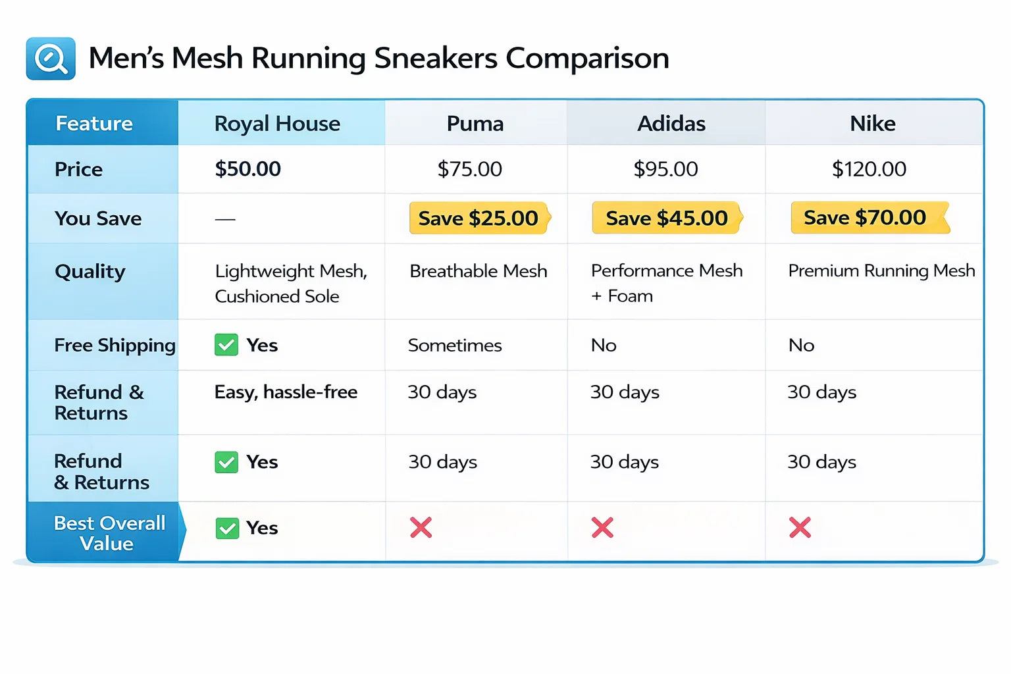
Task: Click the Save $45.00 badge
Action: pos(667,218)
